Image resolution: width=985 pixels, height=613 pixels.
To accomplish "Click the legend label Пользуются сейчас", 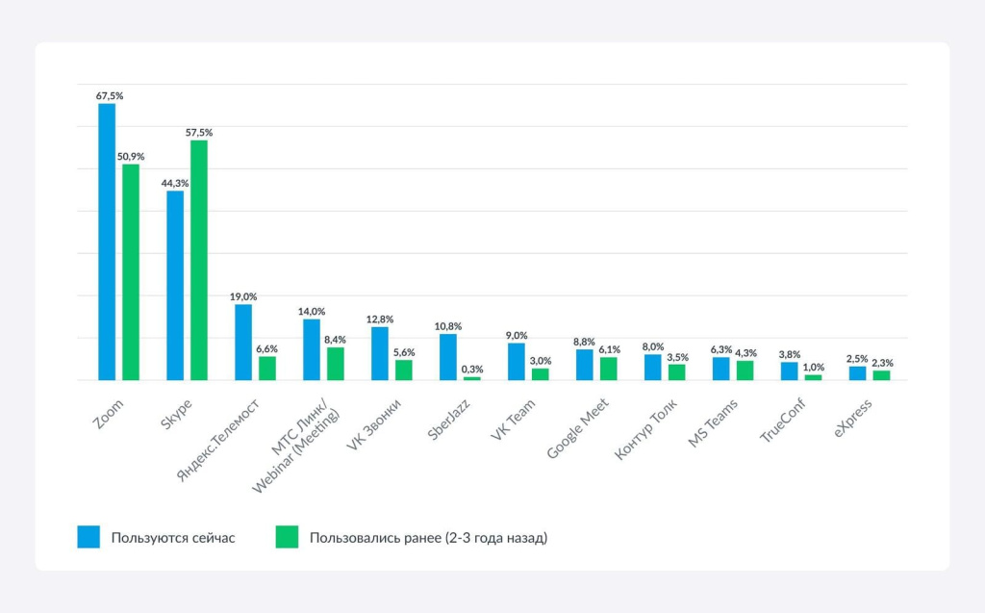I will [173, 538].
